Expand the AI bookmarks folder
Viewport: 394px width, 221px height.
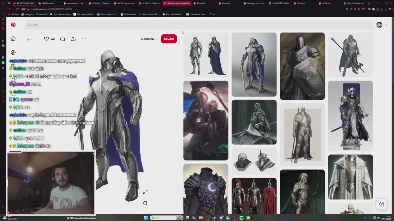[x=212, y=14]
